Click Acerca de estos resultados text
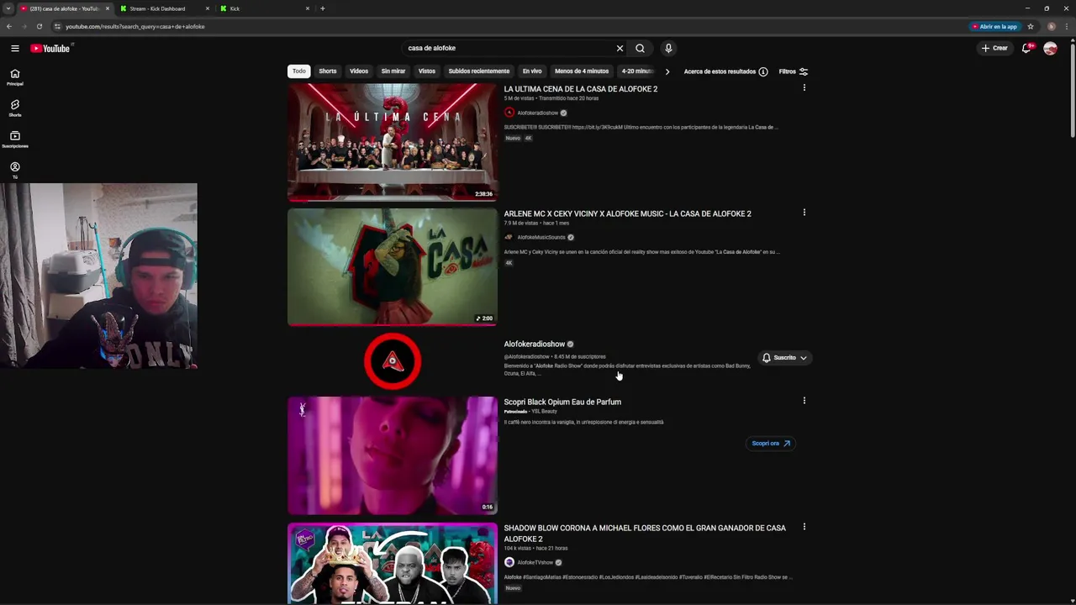The image size is (1076, 605). click(720, 71)
